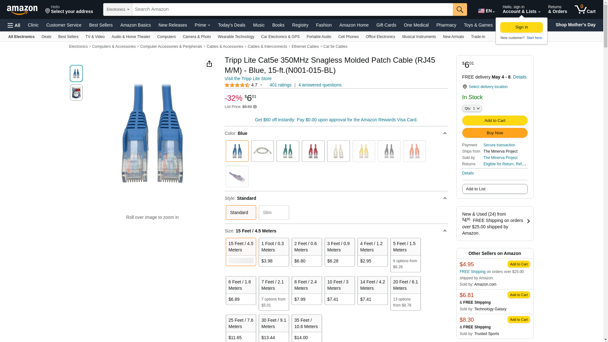Click the share icon above product image

(x=209, y=64)
